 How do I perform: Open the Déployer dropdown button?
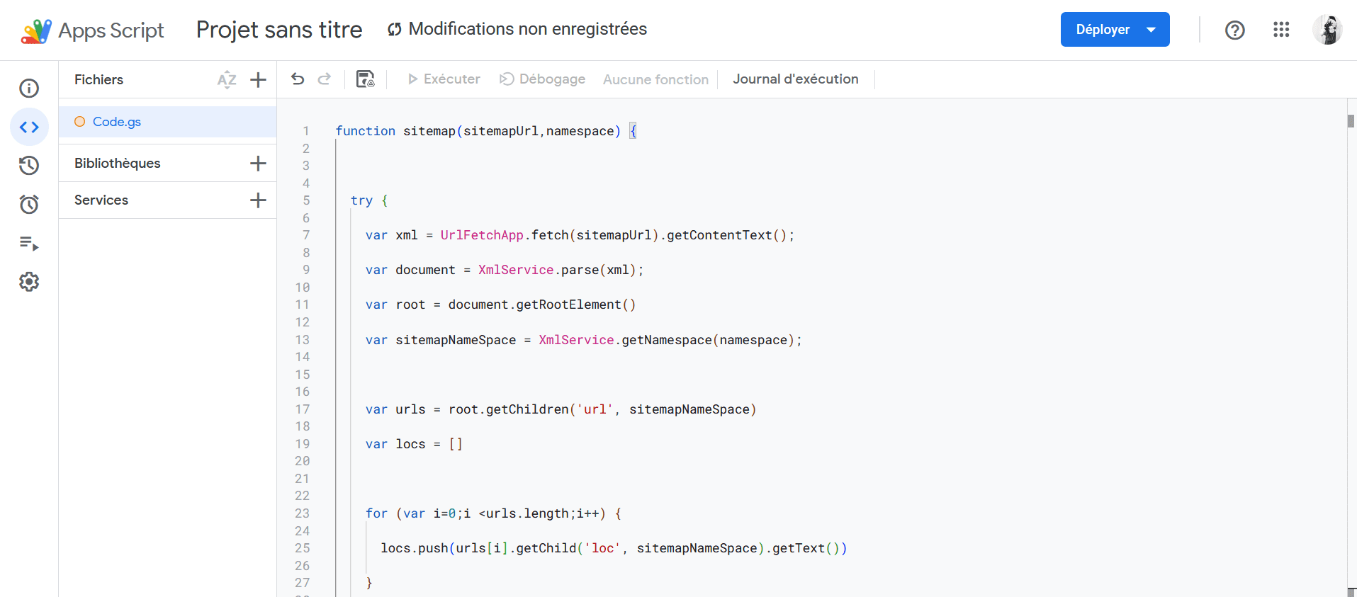point(1115,30)
